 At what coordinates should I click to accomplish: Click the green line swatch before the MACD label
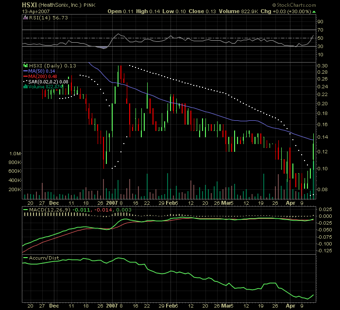pyautogui.click(x=26, y=210)
